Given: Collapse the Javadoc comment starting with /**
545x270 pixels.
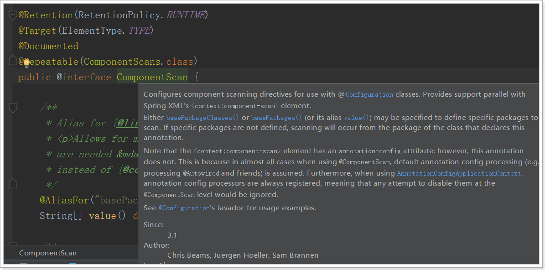Looking at the screenshot, I should pyautogui.click(x=13, y=108).
